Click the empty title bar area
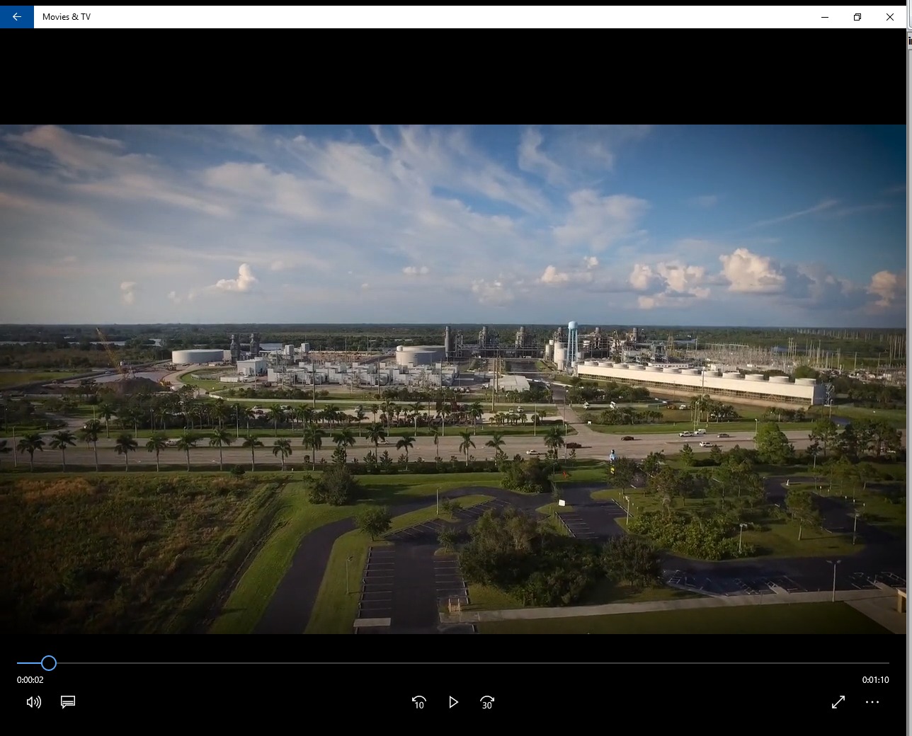The height and width of the screenshot is (736, 912). tap(453, 17)
